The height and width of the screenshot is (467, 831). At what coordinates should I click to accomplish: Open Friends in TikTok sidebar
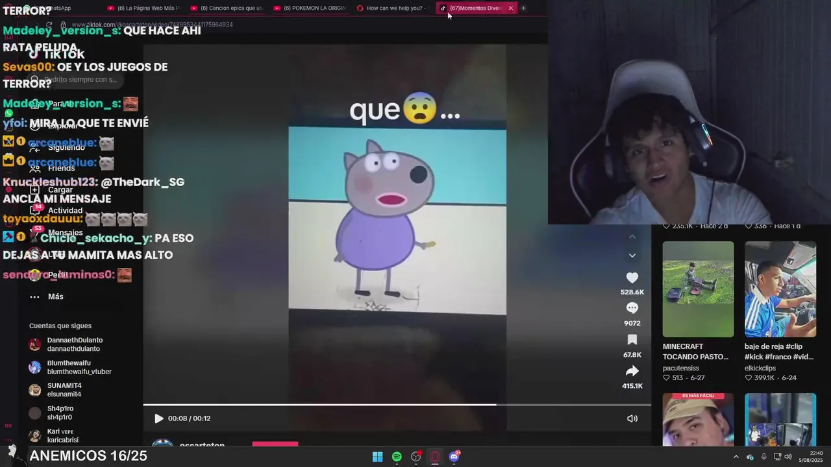(x=53, y=168)
